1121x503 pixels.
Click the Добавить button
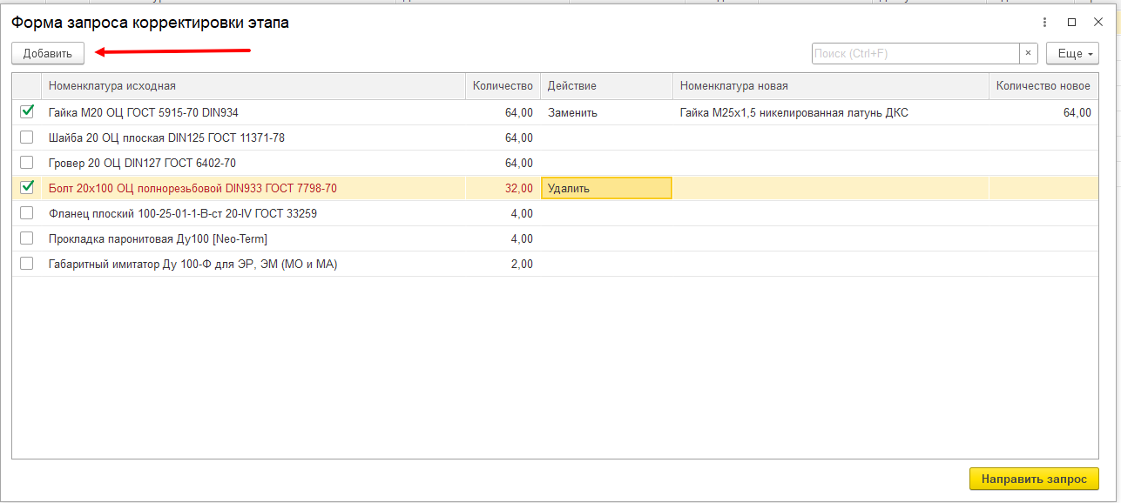[x=48, y=53]
